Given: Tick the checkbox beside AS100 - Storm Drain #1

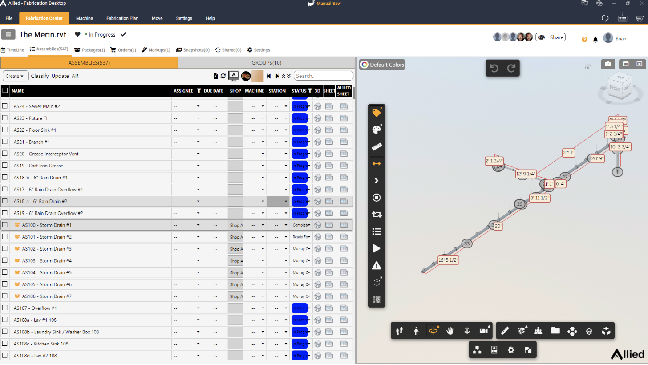Looking at the screenshot, I should [x=6, y=225].
